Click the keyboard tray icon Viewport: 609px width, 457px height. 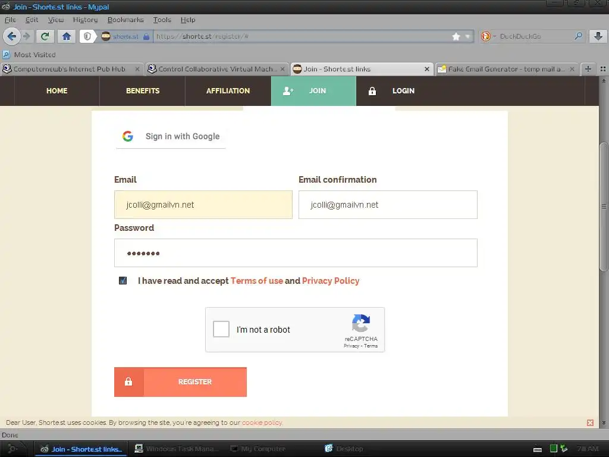[x=538, y=449]
